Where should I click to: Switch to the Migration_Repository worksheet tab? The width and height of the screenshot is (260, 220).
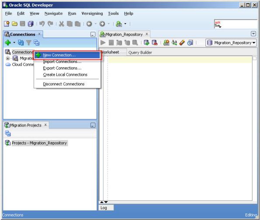coord(124,35)
